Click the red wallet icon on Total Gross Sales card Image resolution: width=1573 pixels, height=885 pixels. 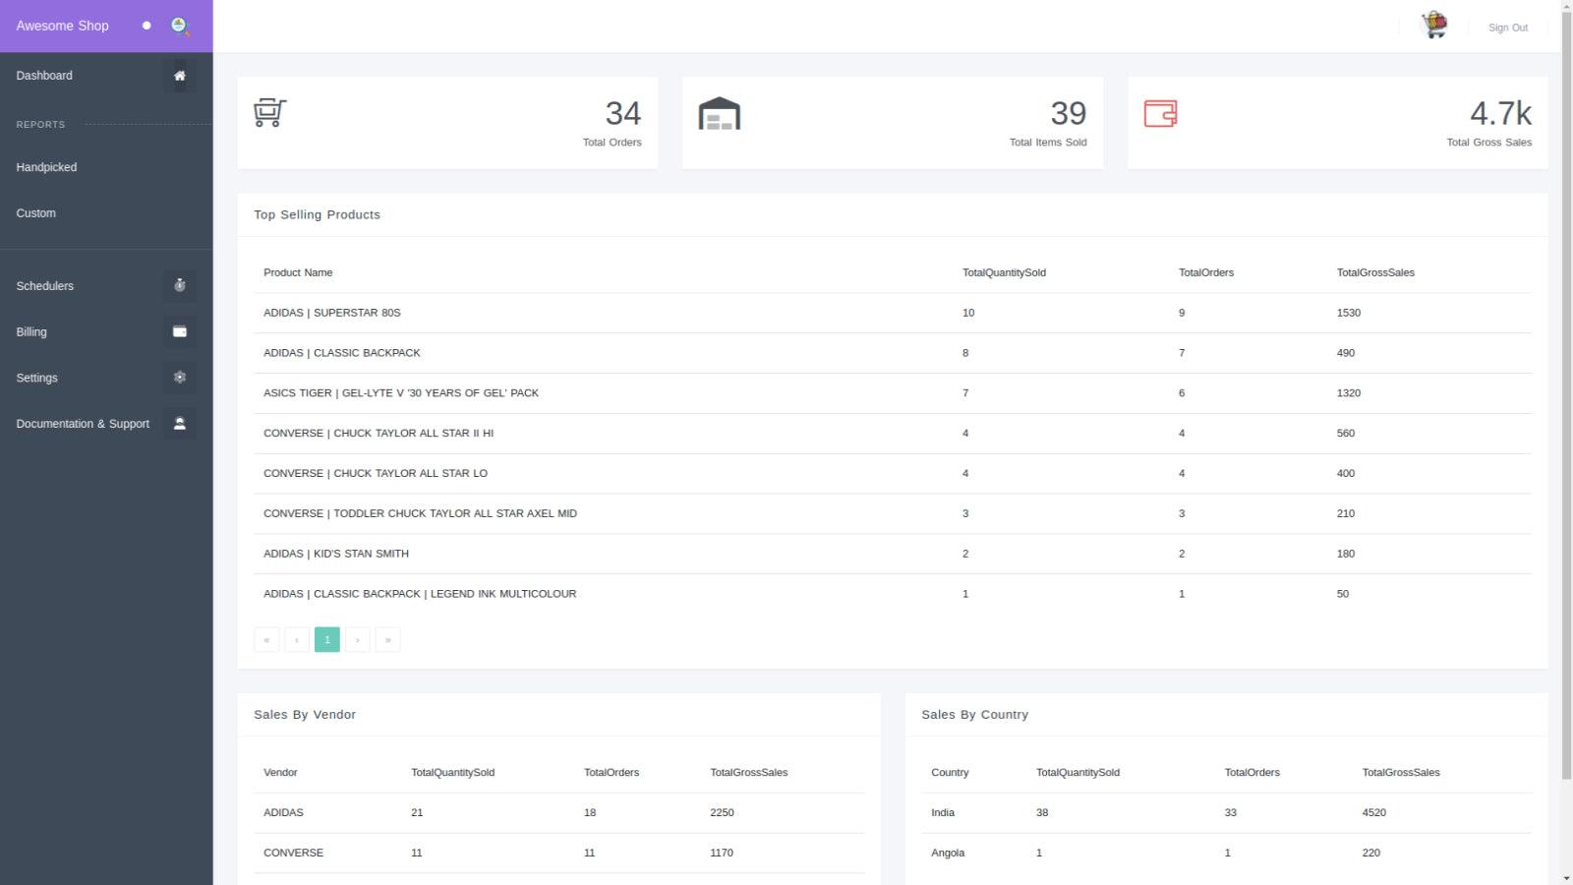pyautogui.click(x=1161, y=113)
